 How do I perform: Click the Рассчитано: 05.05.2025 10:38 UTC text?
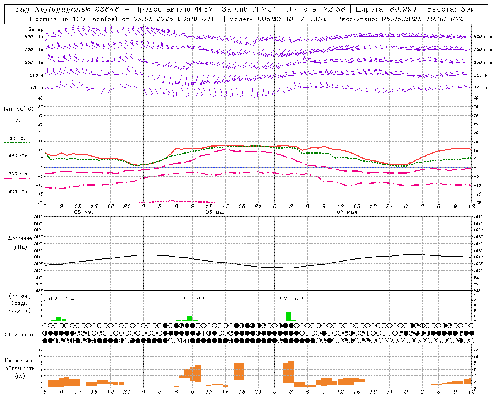401,19
